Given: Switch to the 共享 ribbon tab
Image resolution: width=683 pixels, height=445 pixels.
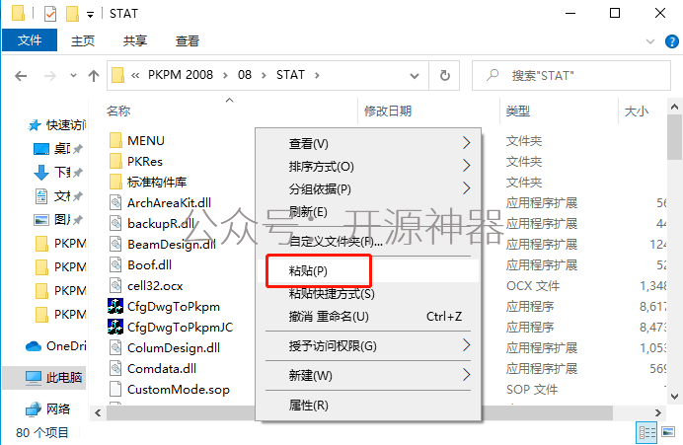Looking at the screenshot, I should pyautogui.click(x=135, y=40).
